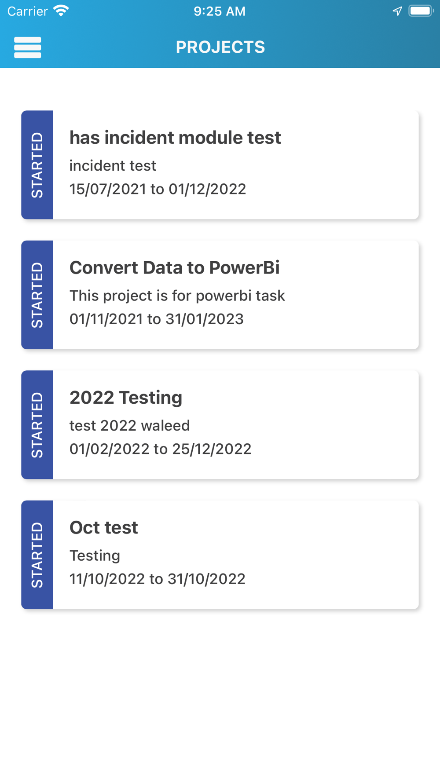
Task: Tap the 9:25 AM clock
Action: [220, 11]
